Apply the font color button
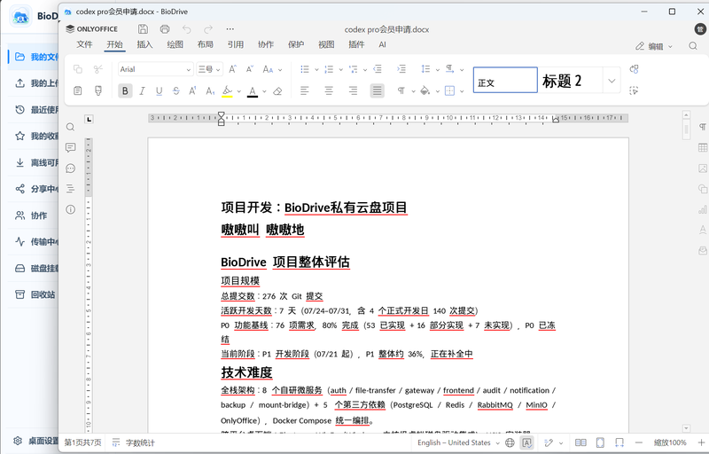Image resolution: width=709 pixels, height=454 pixels. tap(253, 91)
